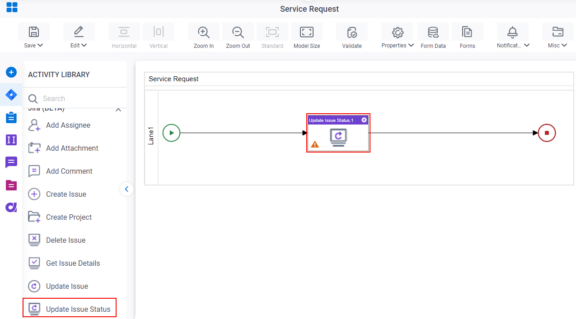The height and width of the screenshot is (319, 576).
Task: Click the Save toolbar icon
Action: click(x=34, y=32)
